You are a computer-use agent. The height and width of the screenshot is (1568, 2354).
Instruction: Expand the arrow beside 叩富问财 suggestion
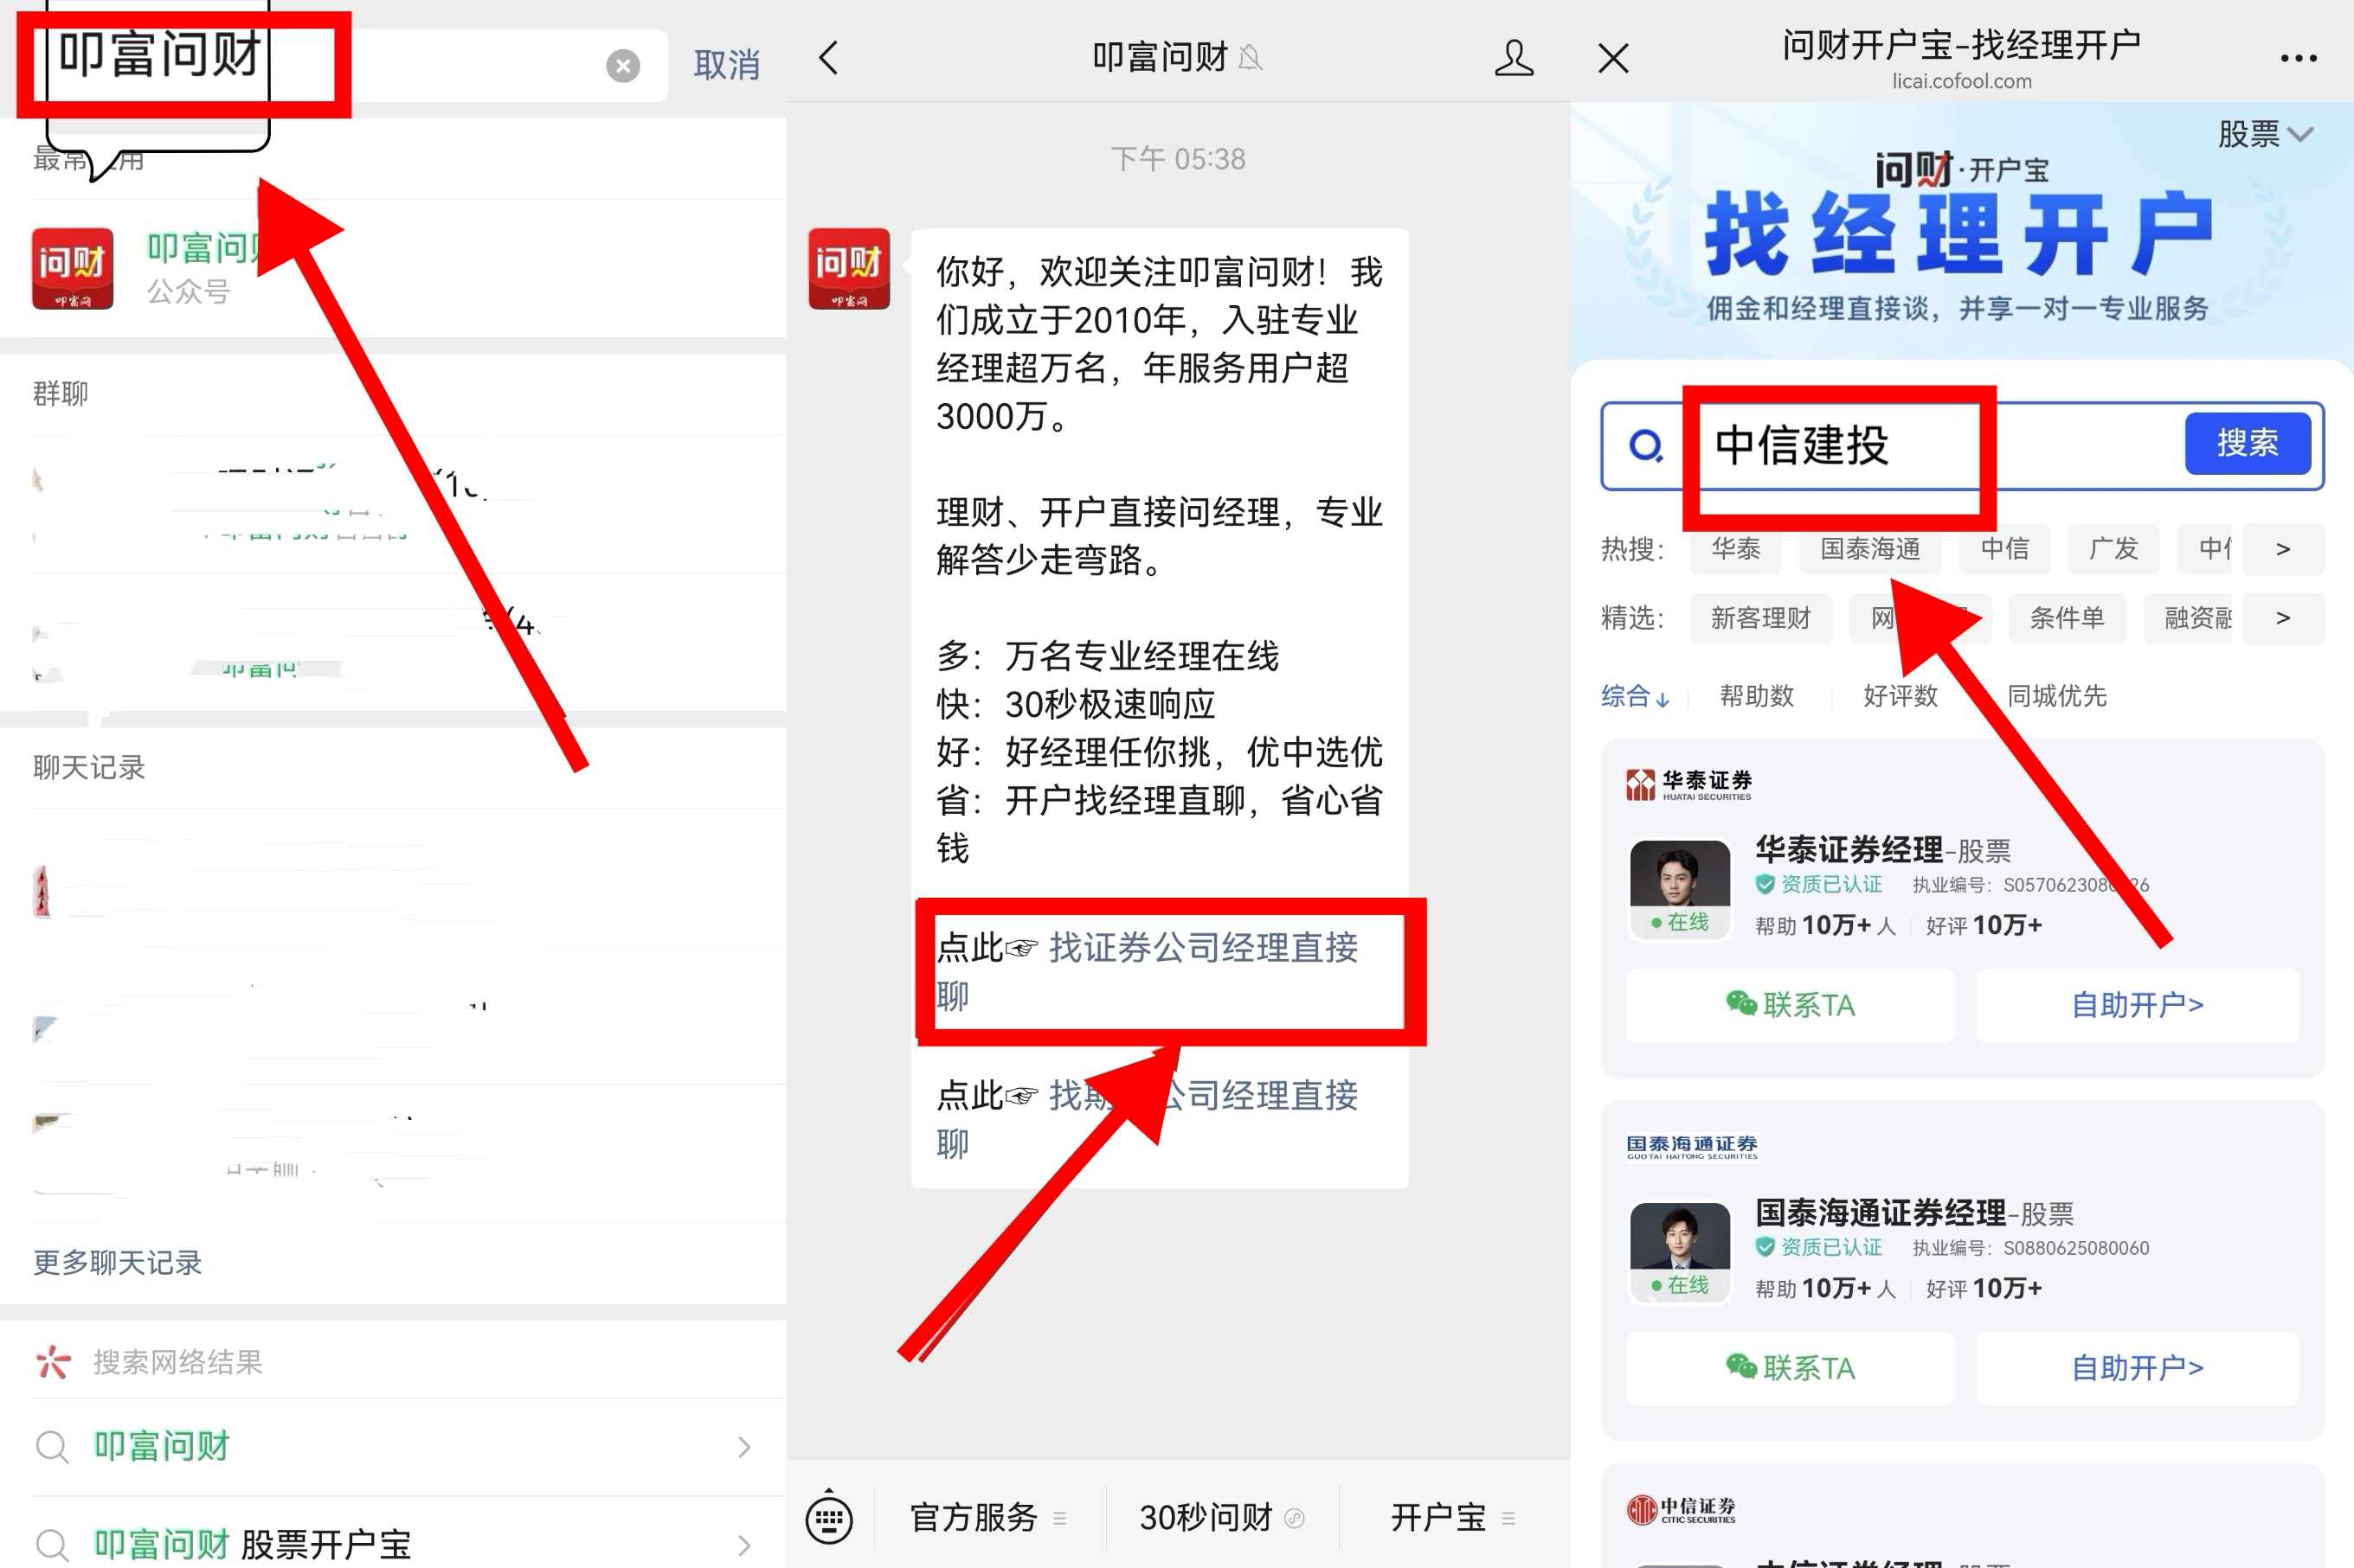pos(743,1446)
